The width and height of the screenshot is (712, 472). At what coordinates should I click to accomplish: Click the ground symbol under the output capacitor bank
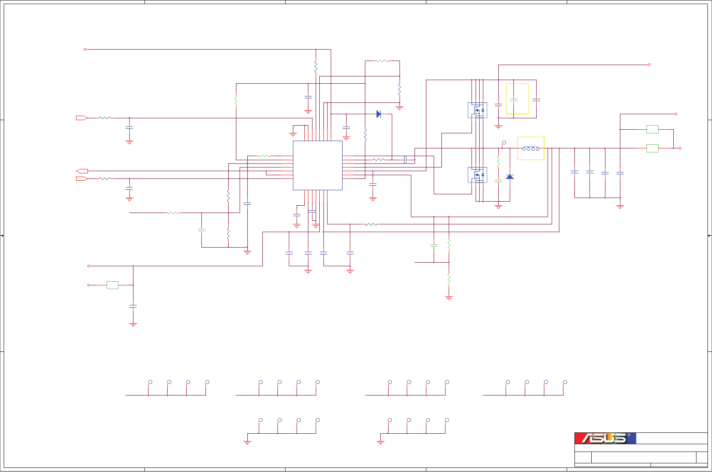pyautogui.click(x=620, y=207)
